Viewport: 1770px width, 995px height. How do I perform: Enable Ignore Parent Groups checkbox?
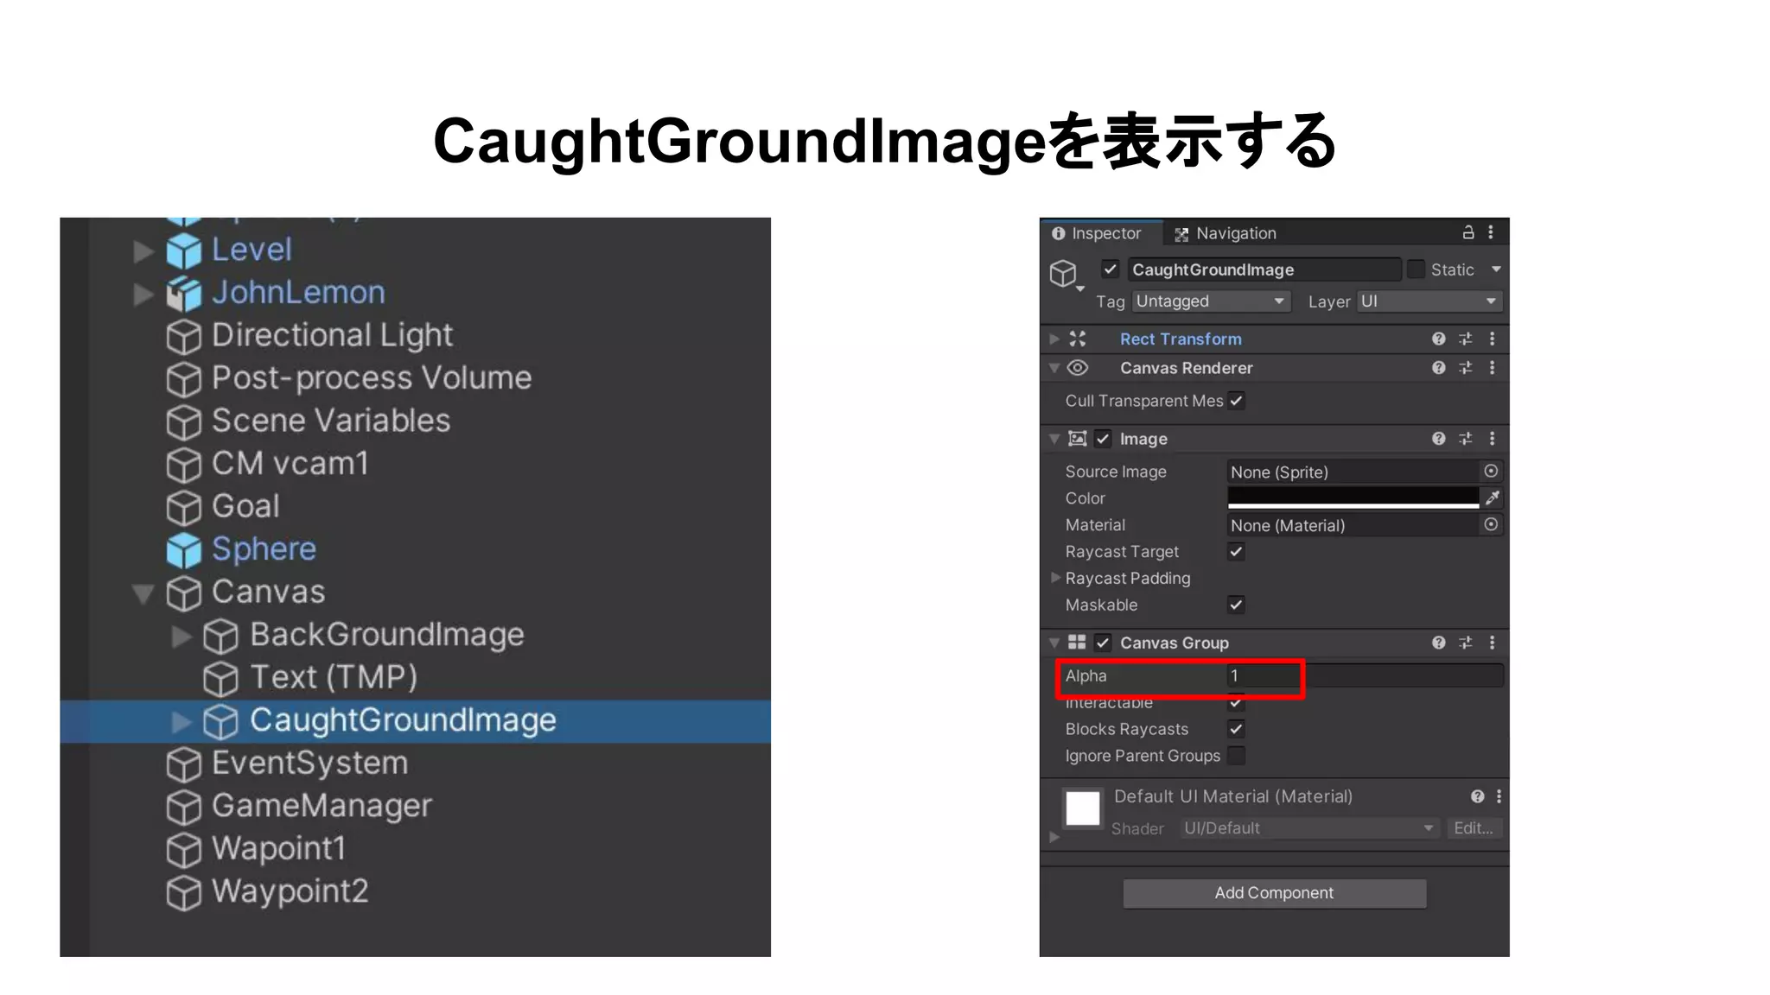tap(1237, 756)
